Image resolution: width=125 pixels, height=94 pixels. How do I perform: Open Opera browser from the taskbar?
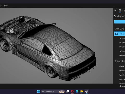72,91
